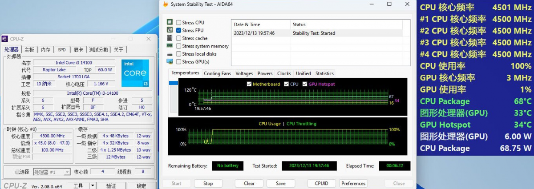The height and width of the screenshot is (189, 534).
Task: Enable the Stress cache checkbox
Action: [x=178, y=38]
